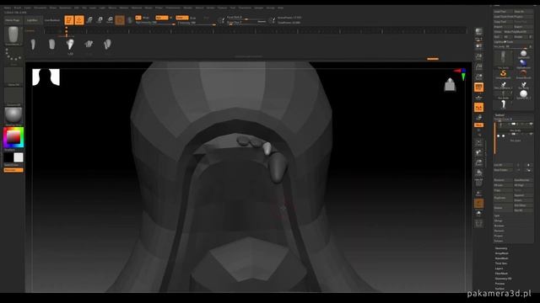This screenshot has width=540, height=303.
Task: Click the Move view icon in right shelf
Action: 478,152
